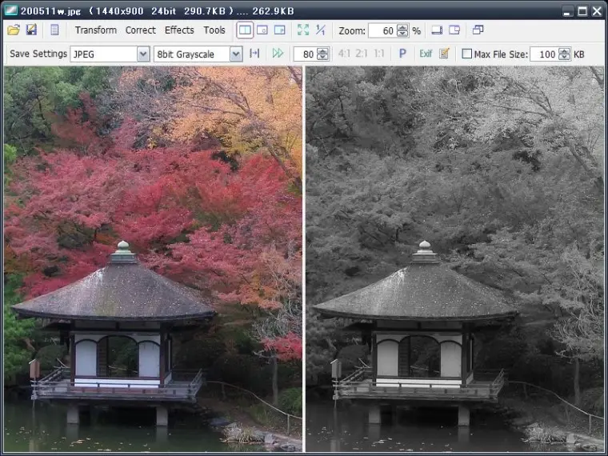
Task: Open the Correct menu
Action: (x=140, y=30)
